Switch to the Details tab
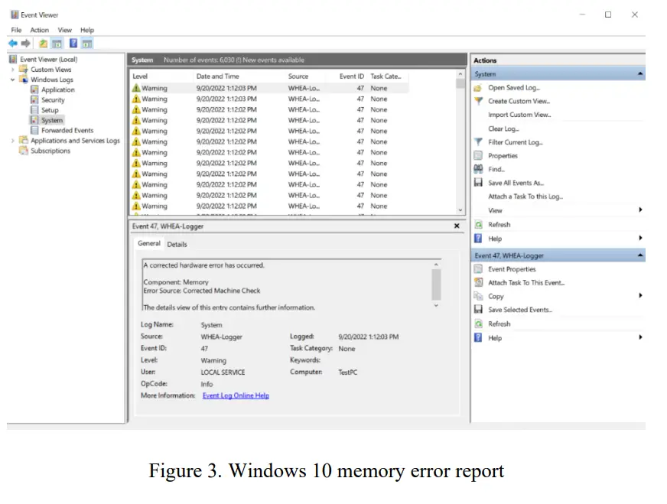Viewport: 667px width, 504px height. tap(177, 243)
